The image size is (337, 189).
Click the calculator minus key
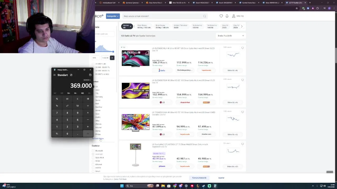pos(88,120)
